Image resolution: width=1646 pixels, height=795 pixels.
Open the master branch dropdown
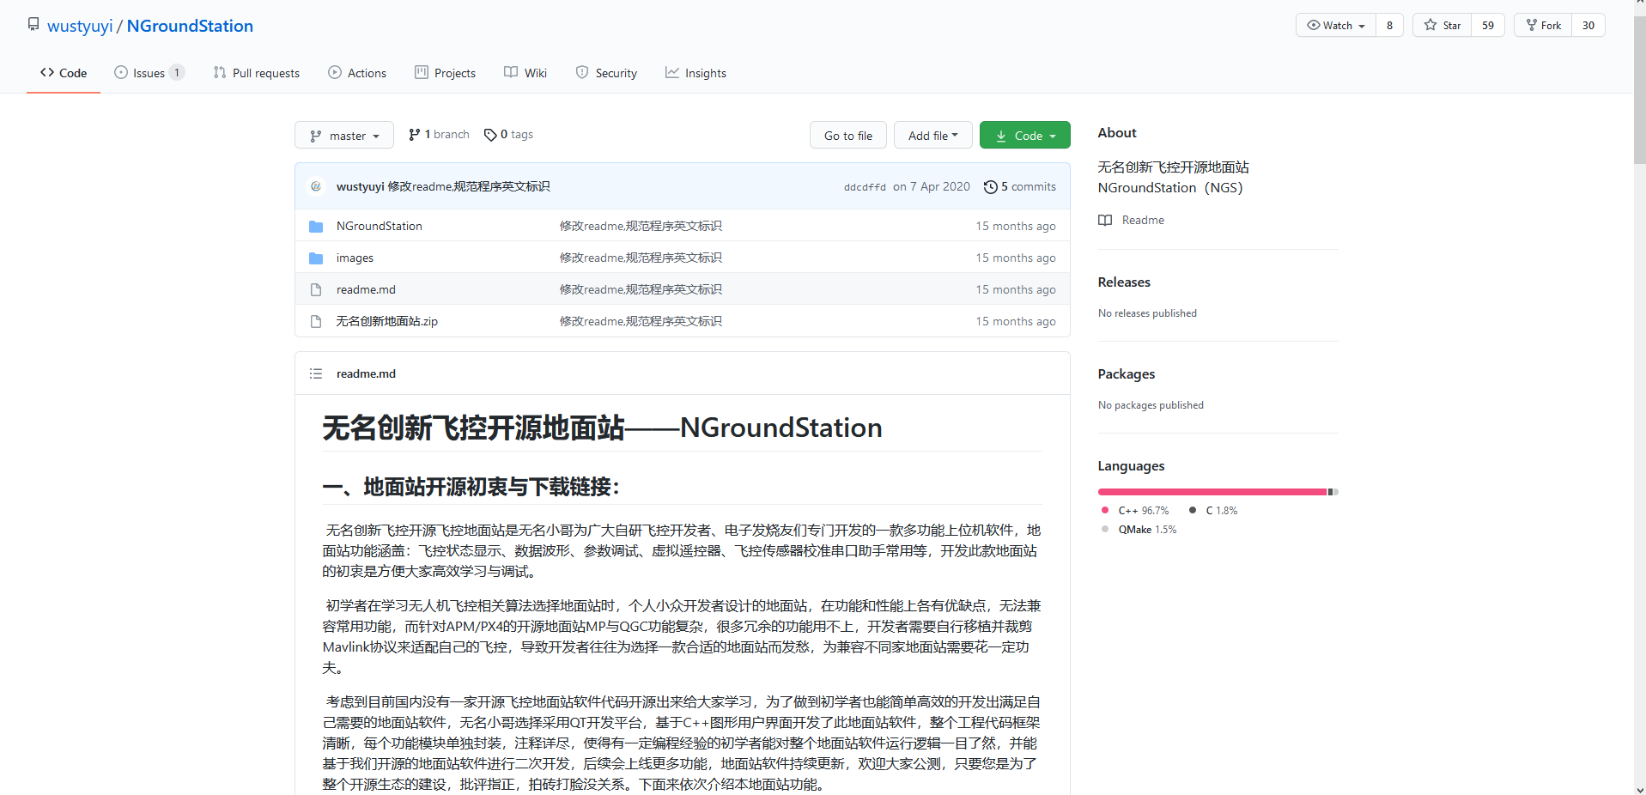343,135
